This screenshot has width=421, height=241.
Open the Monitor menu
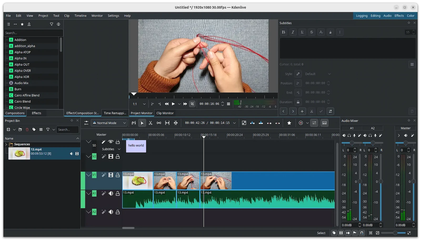coord(97,16)
